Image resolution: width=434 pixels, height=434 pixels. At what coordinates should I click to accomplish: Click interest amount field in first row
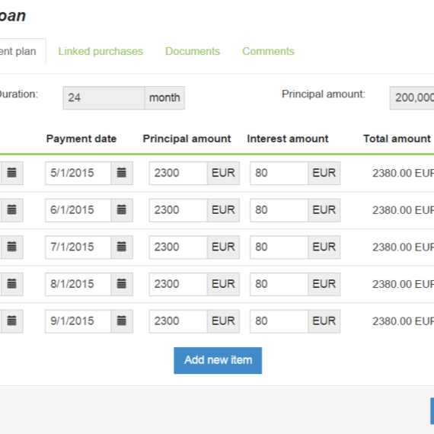coord(279,173)
